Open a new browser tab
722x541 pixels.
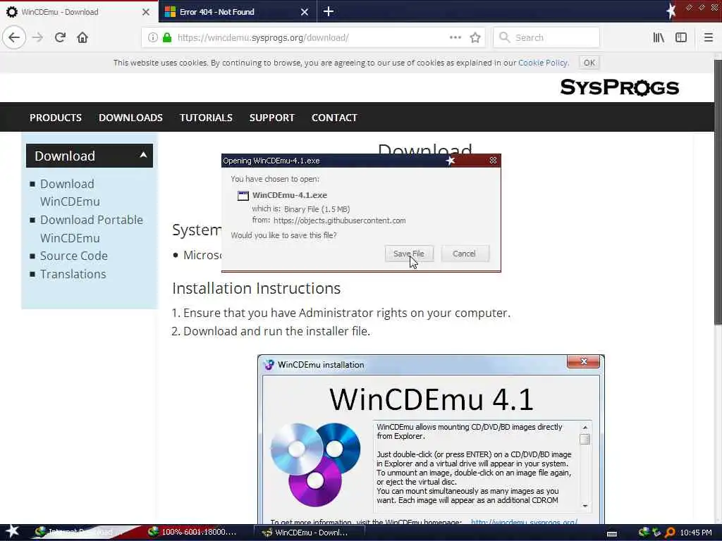tap(329, 11)
